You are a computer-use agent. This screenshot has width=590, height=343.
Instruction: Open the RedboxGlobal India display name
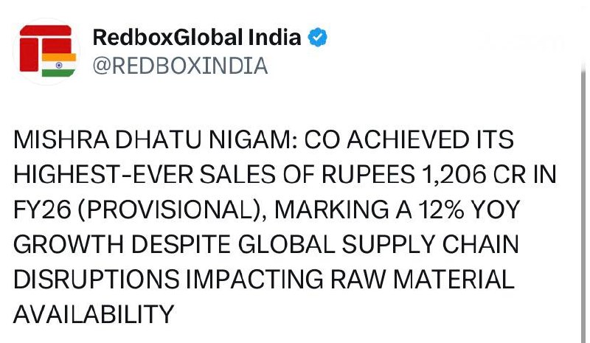(x=197, y=38)
